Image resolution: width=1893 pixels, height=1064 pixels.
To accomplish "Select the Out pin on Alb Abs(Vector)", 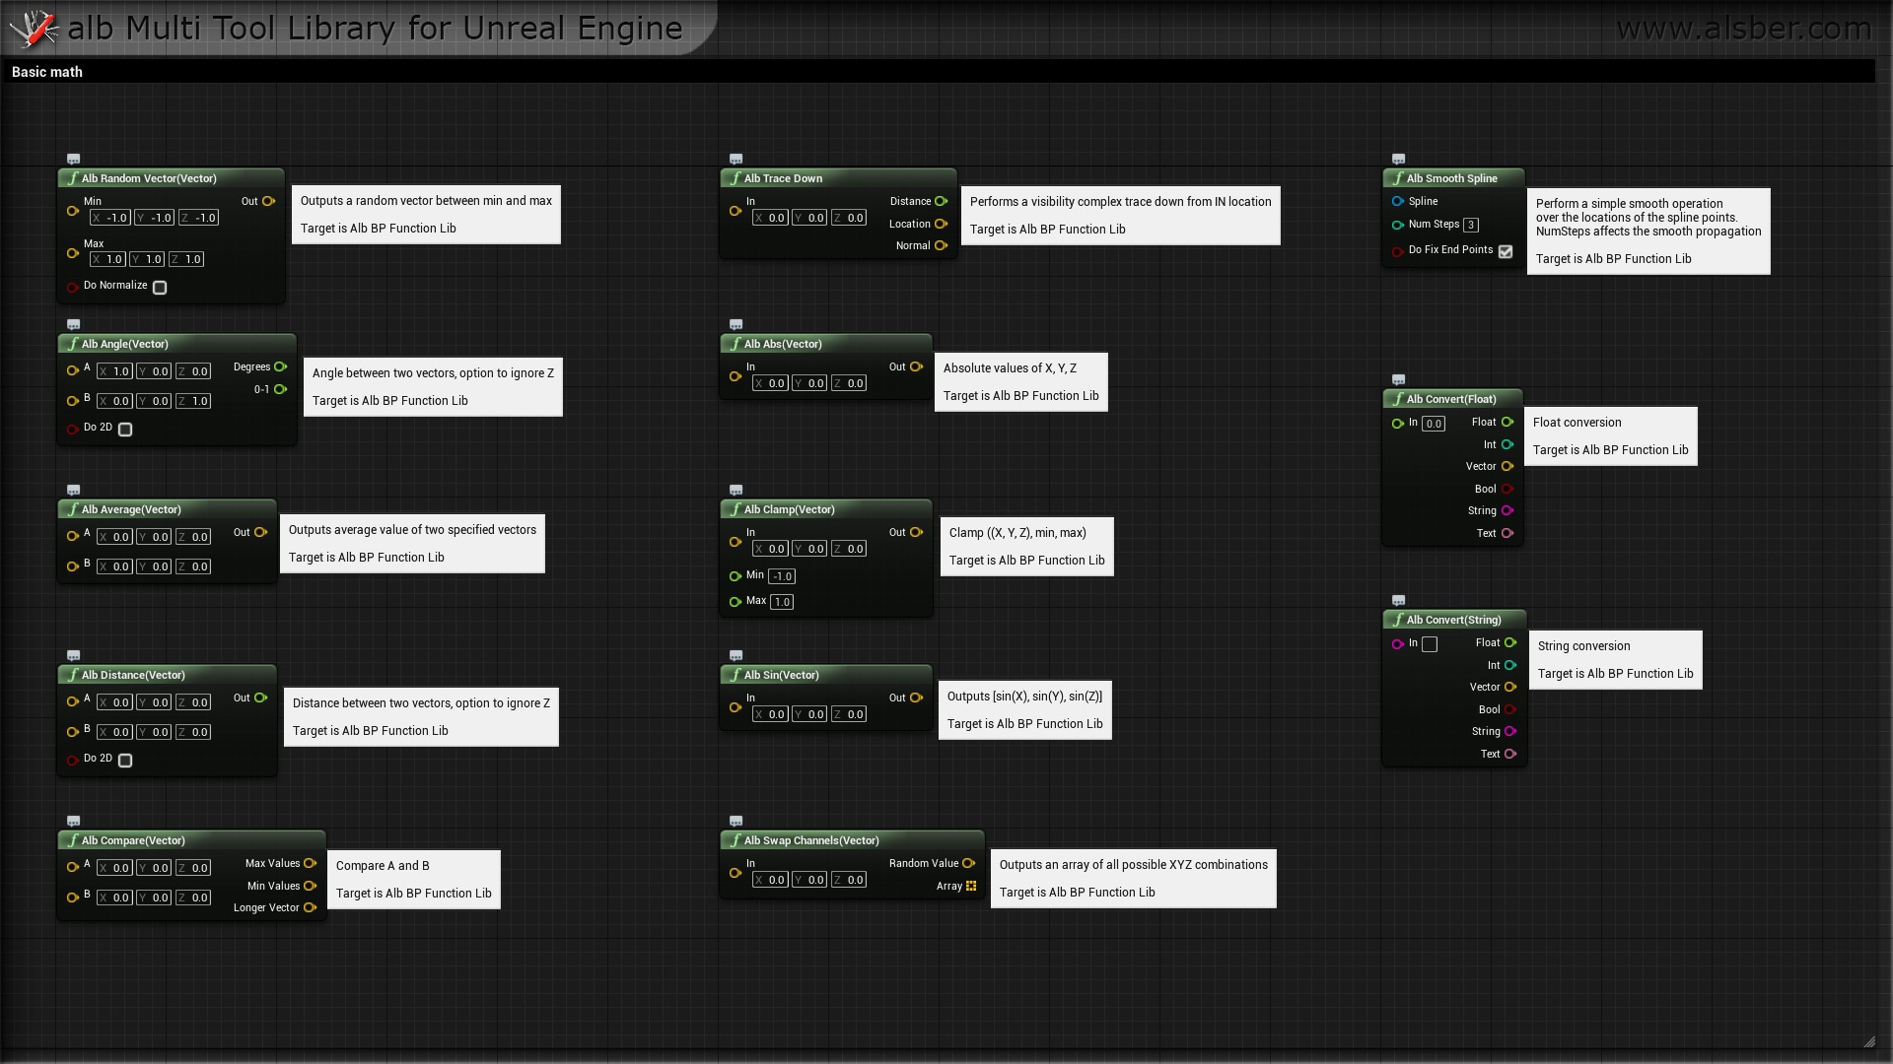I will [x=917, y=366].
